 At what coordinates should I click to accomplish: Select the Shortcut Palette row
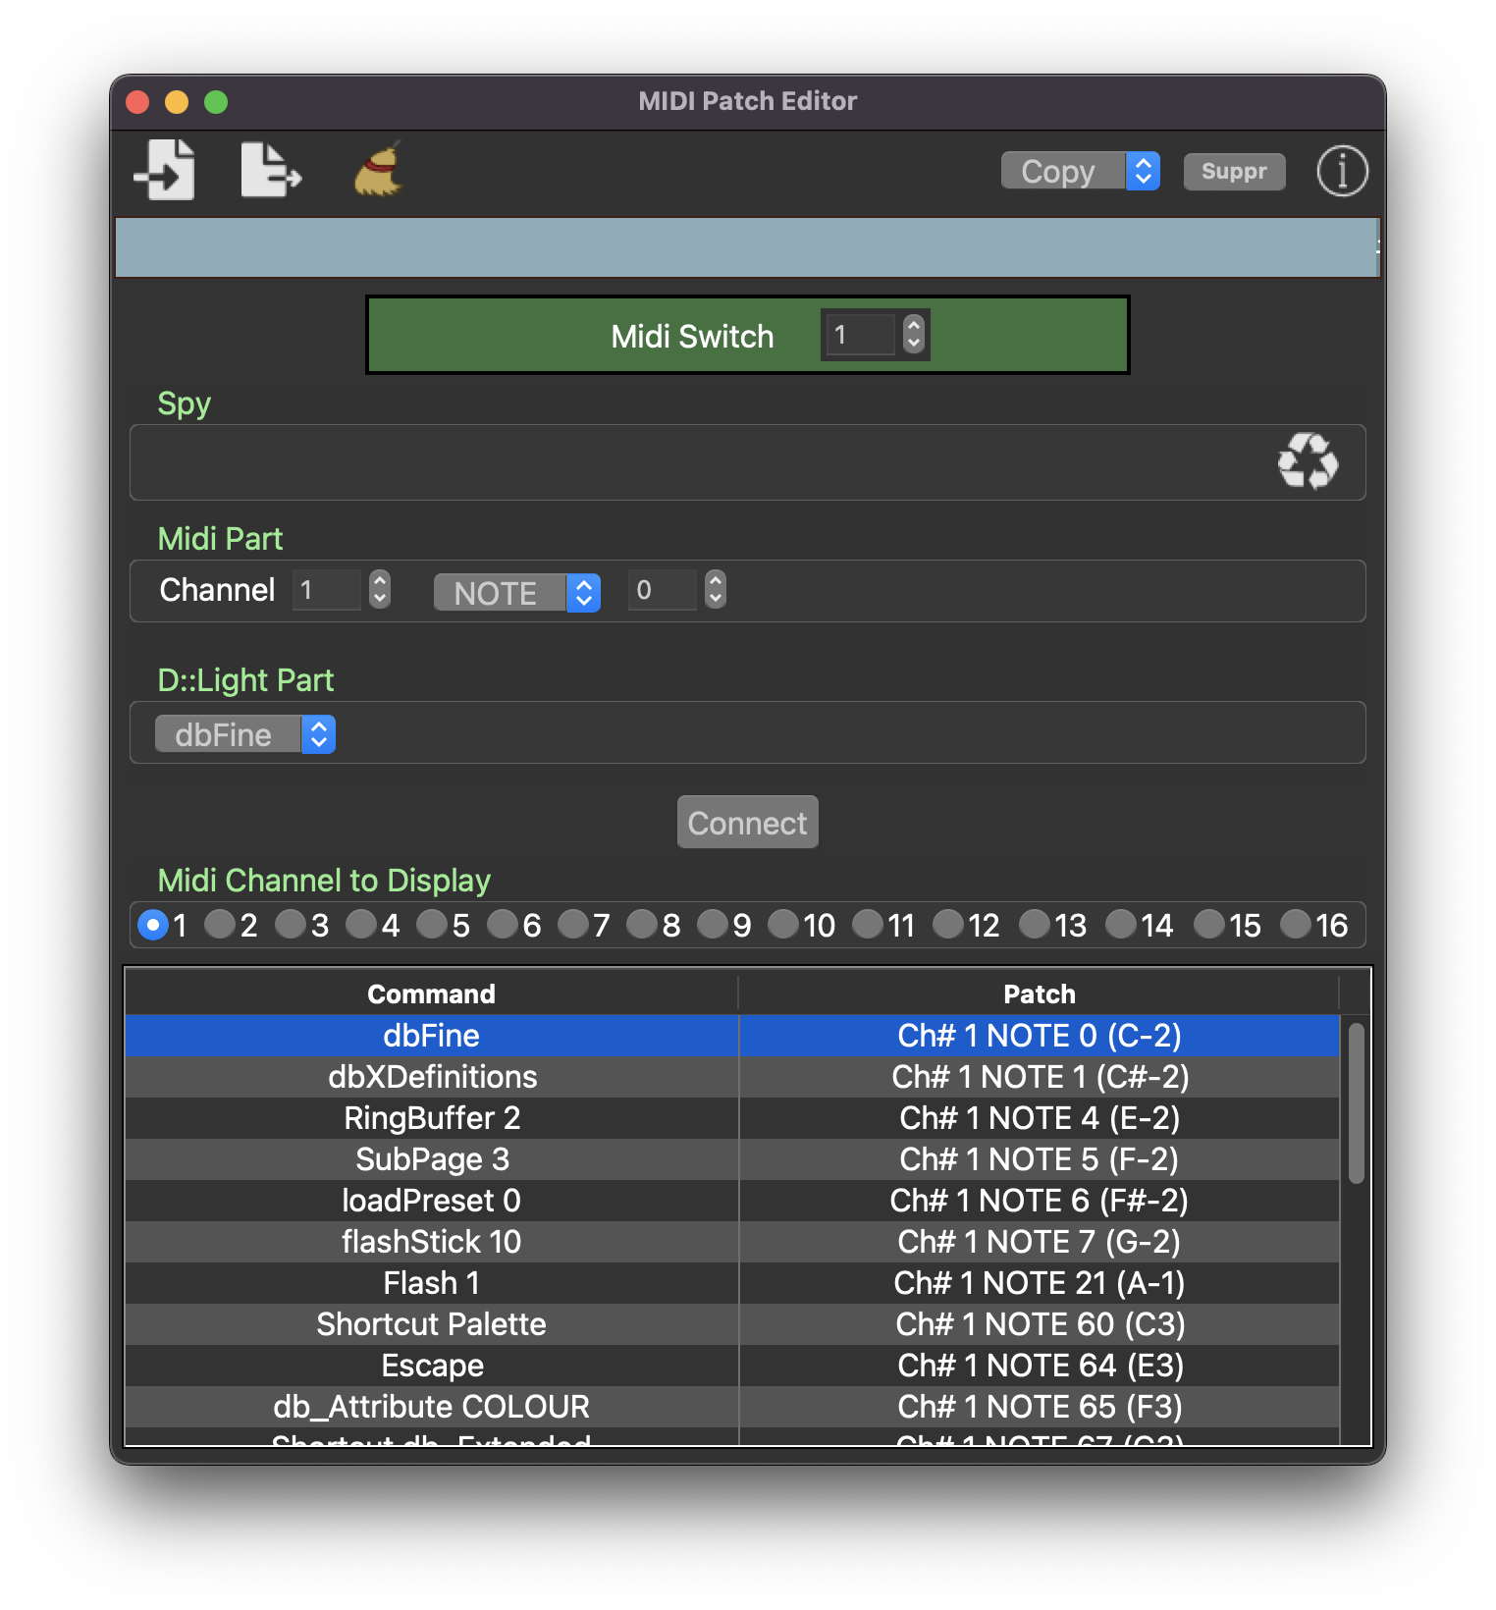(x=431, y=1324)
